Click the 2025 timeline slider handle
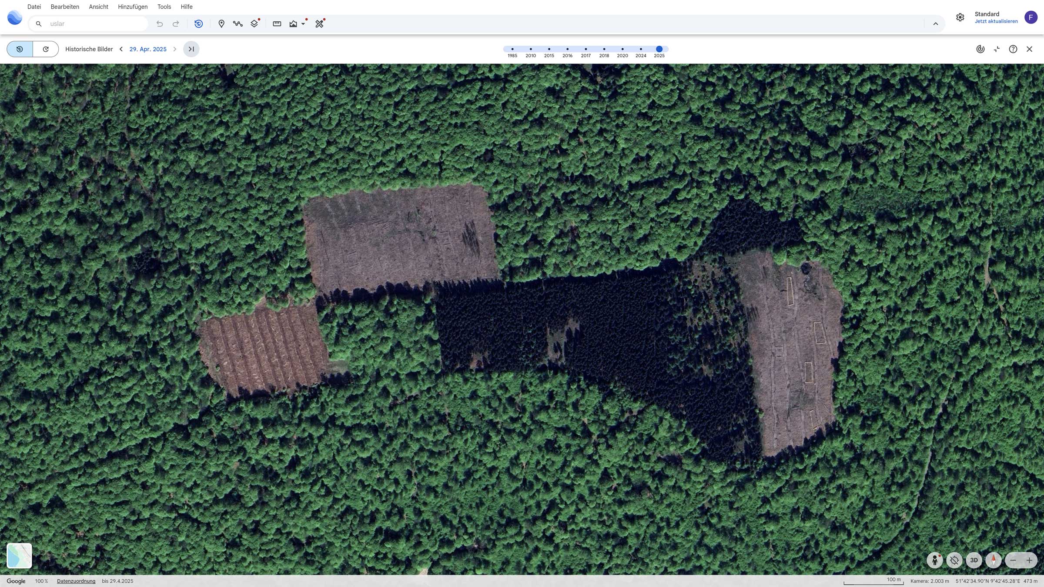The height and width of the screenshot is (587, 1044). 659,49
